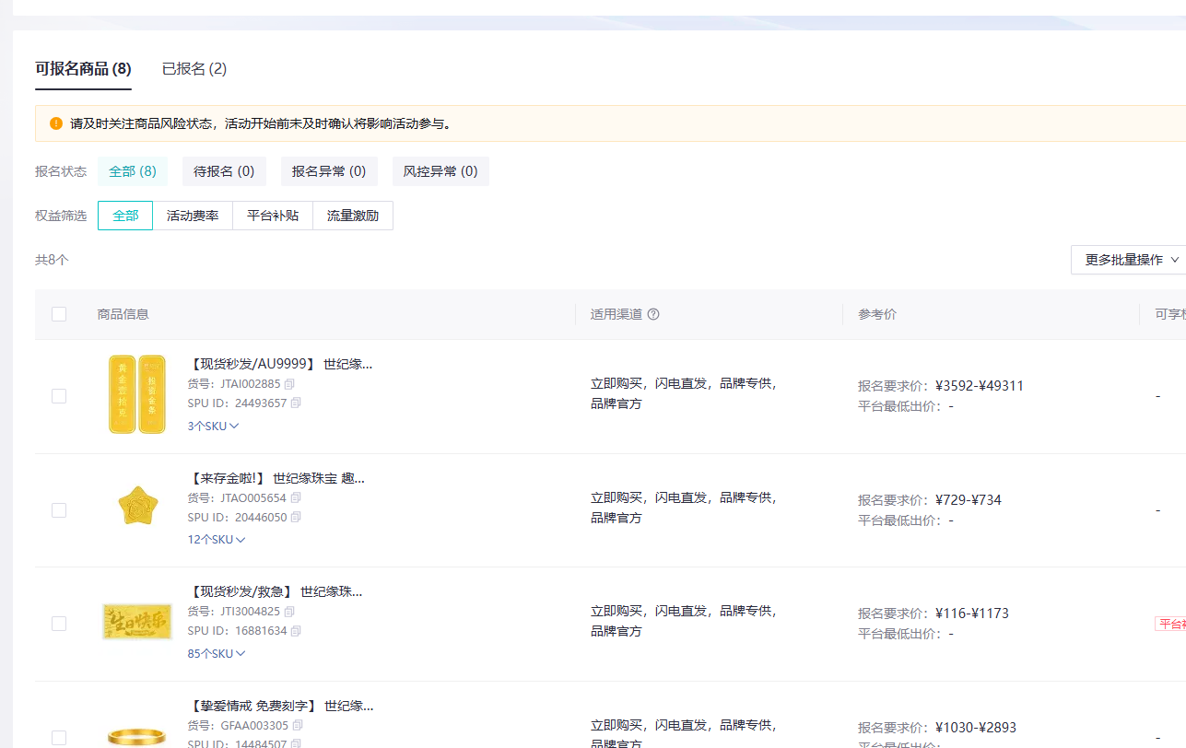Image resolution: width=1186 pixels, height=748 pixels.
Task: Switch to the 已报名 (2) tab
Action: pos(194,69)
